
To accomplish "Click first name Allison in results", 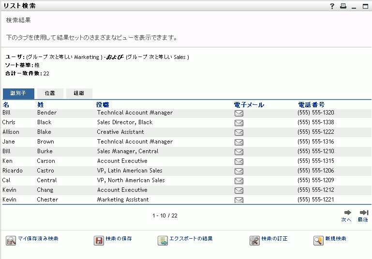I will click(x=11, y=132).
